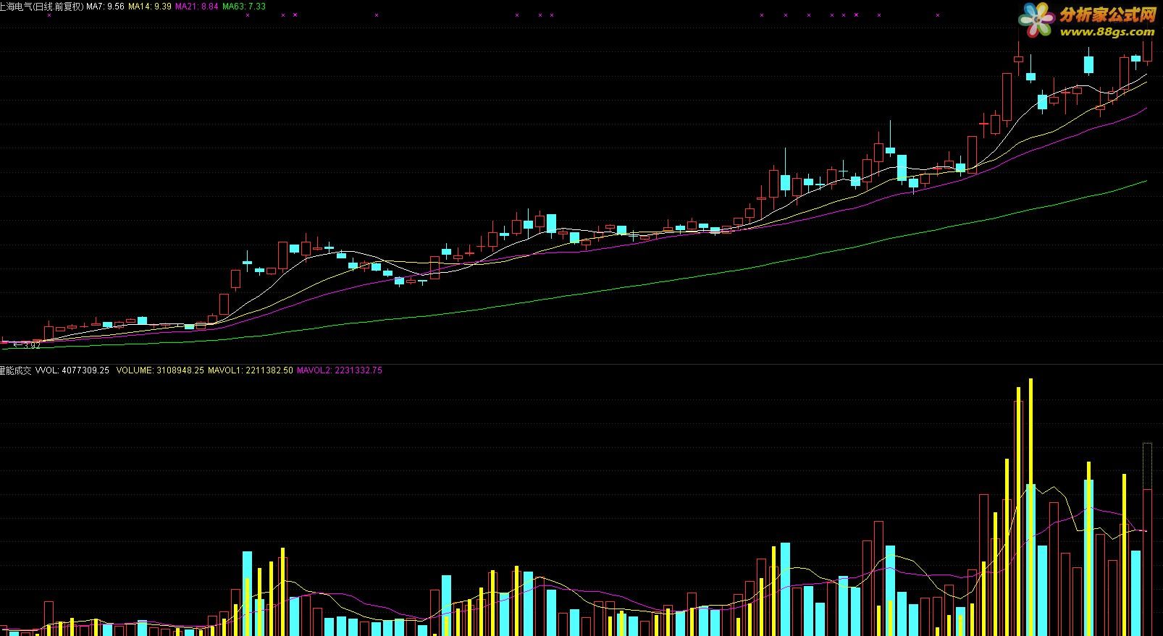Image resolution: width=1163 pixels, height=636 pixels.
Task: Select the MA7: 9.56 indicator label
Action: pos(106,7)
